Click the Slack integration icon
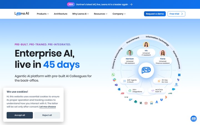This screenshot has width=200, height=125. click(114, 80)
